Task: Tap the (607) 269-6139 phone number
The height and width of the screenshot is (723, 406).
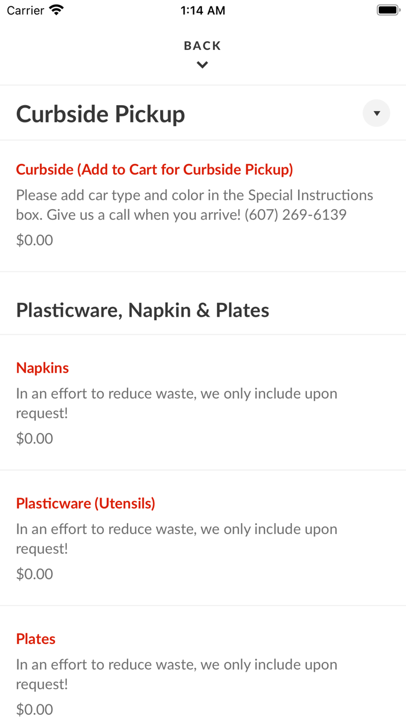Action: pyautogui.click(x=295, y=215)
